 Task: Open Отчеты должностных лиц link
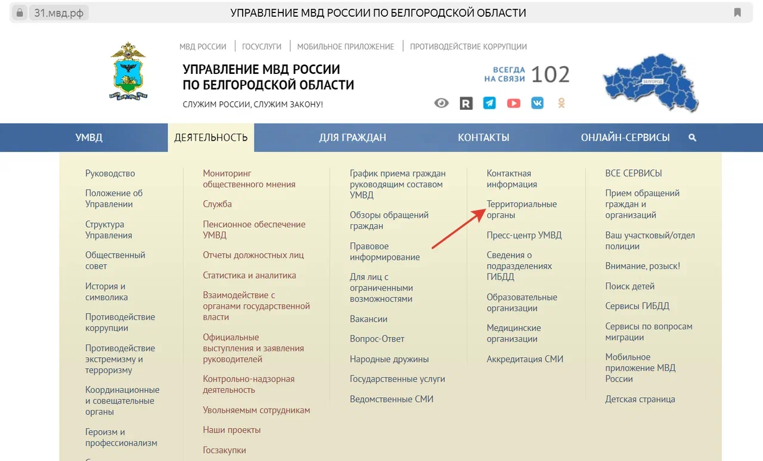253,255
